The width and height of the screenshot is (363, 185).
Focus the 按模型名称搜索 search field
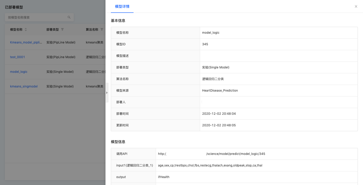coord(39,17)
